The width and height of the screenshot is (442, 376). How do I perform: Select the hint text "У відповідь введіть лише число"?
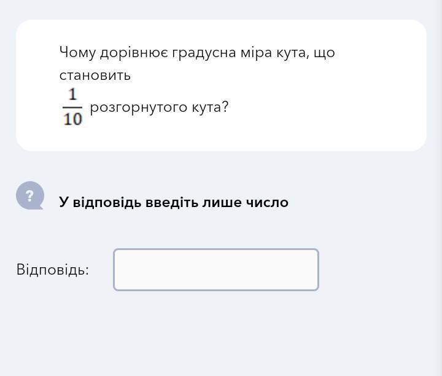[x=174, y=202]
